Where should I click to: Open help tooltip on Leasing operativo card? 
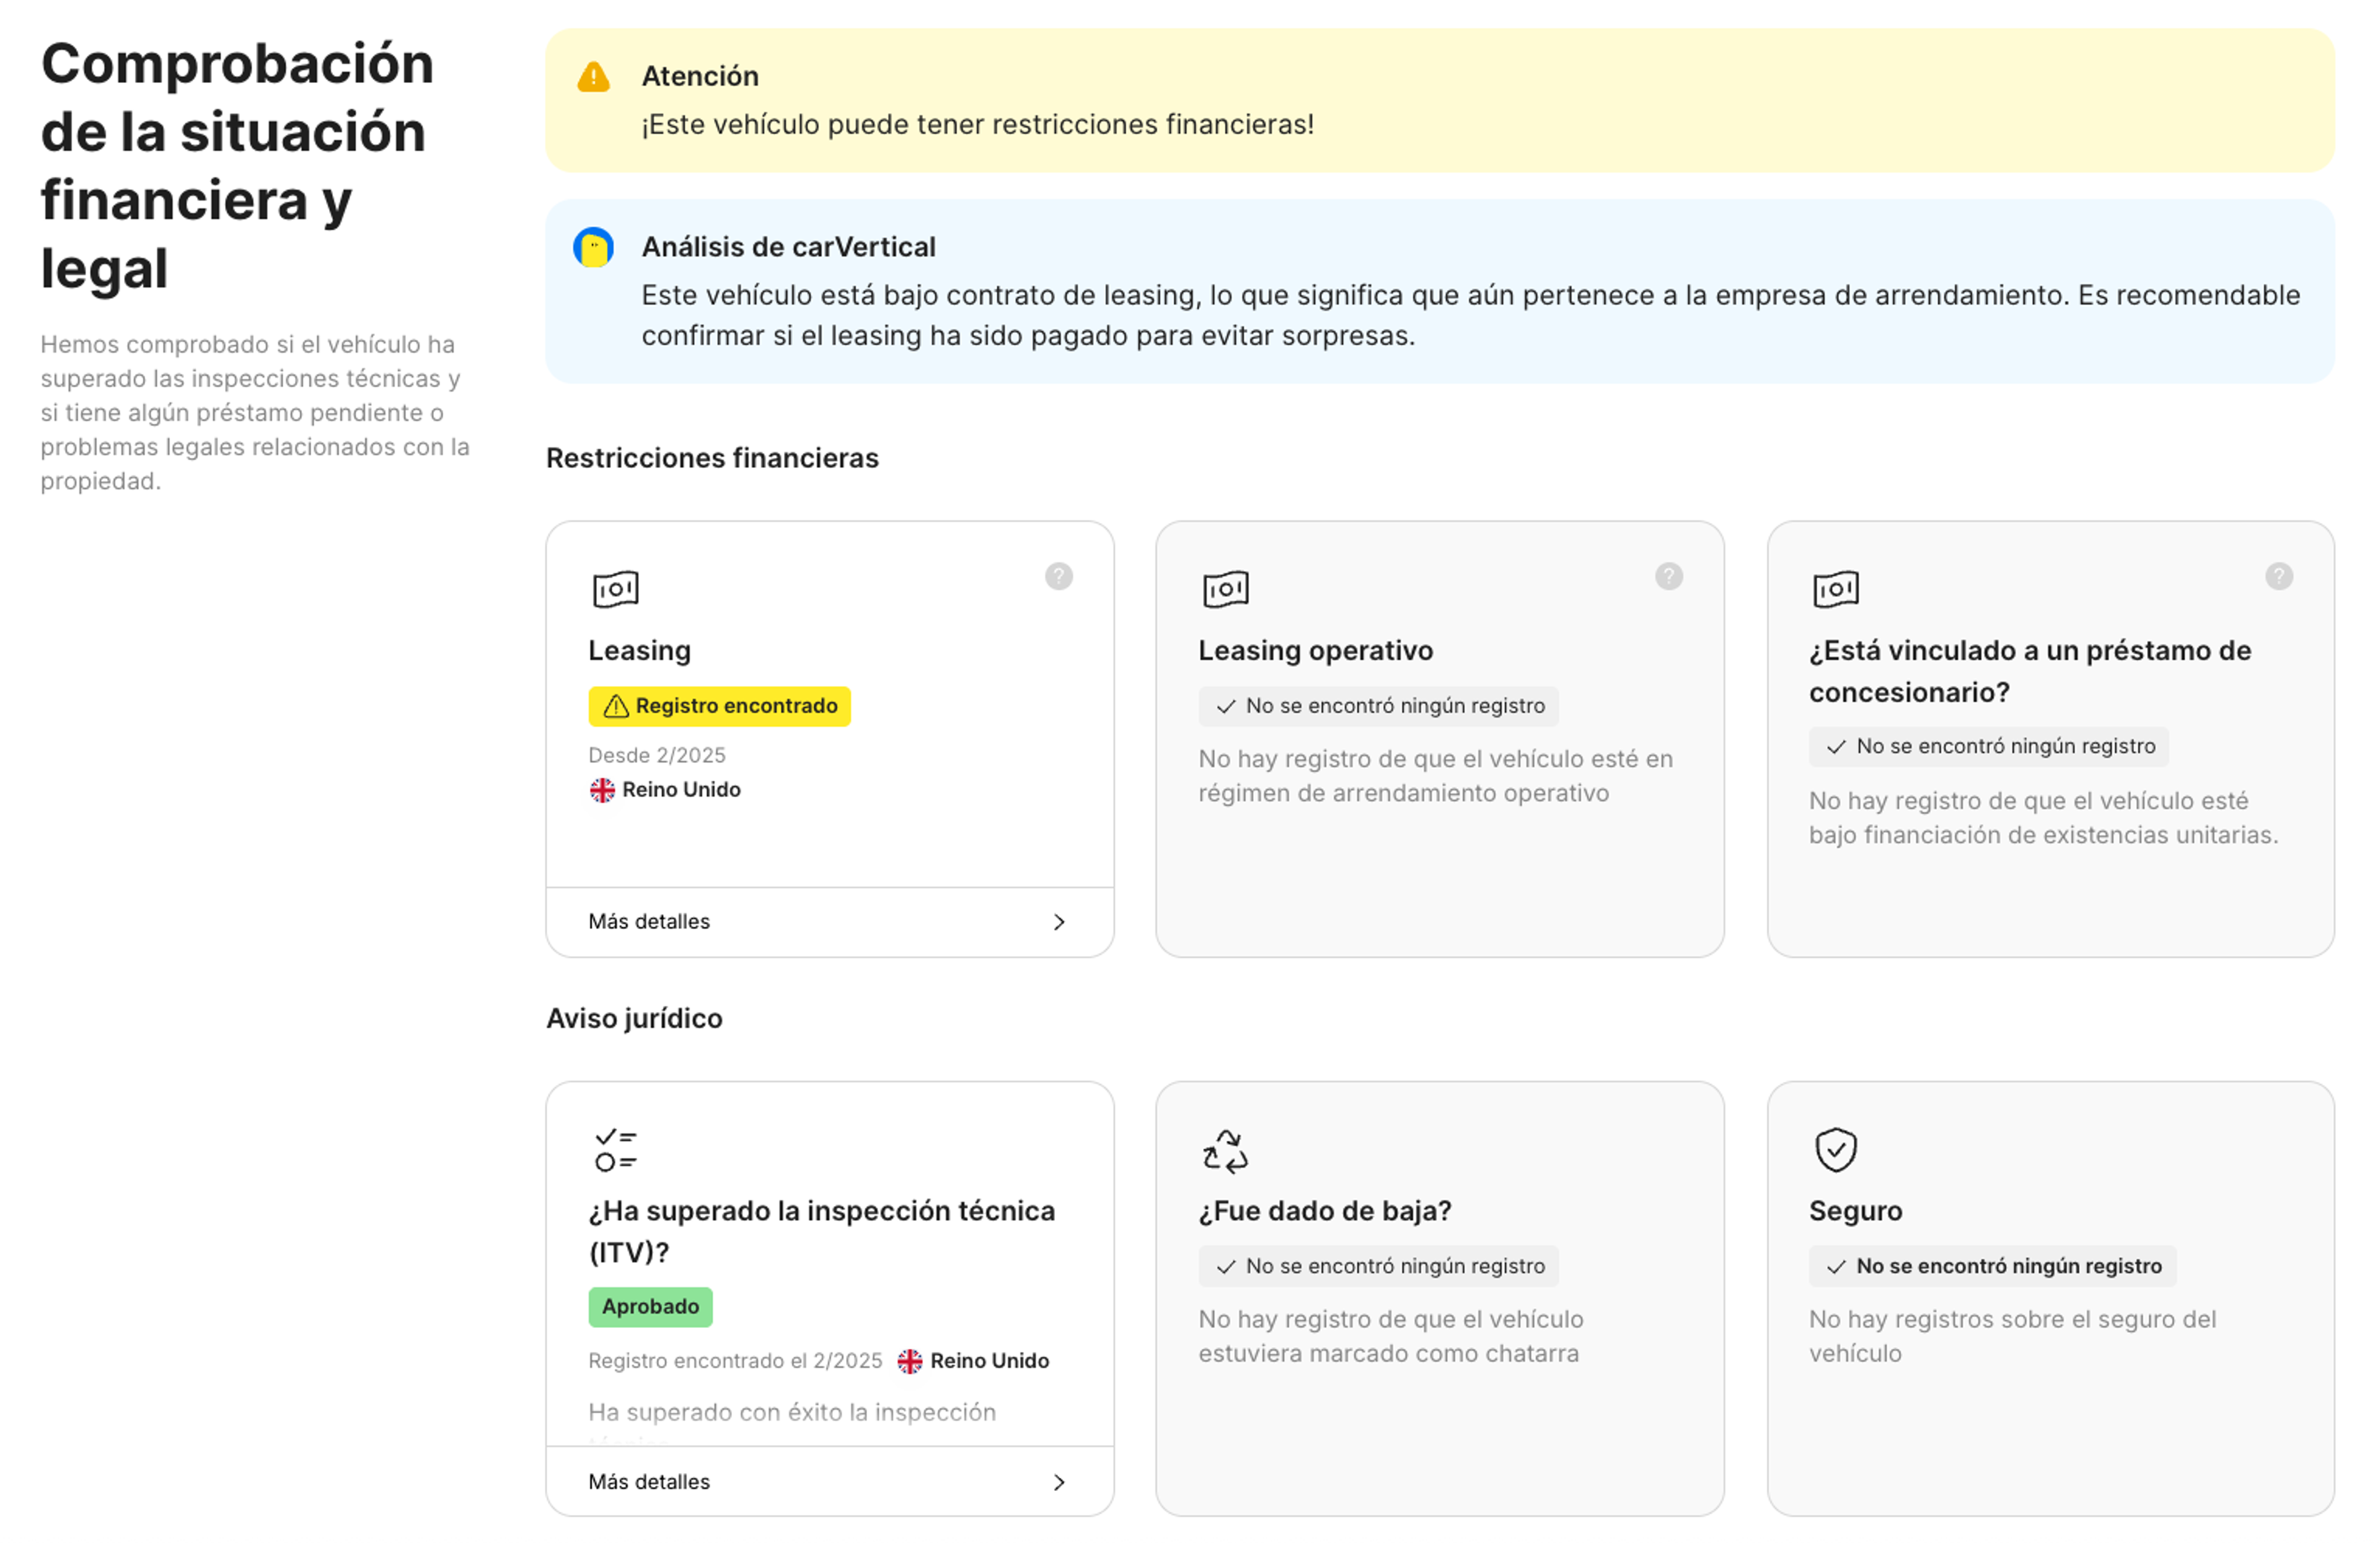point(1669,576)
